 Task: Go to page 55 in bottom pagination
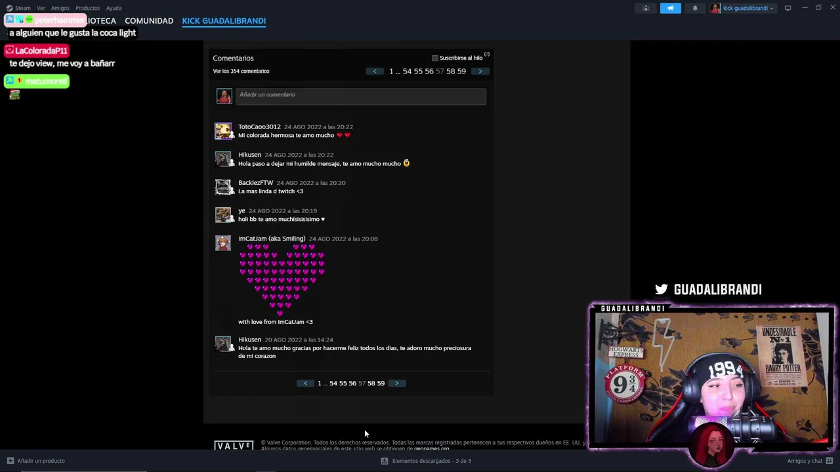point(343,383)
